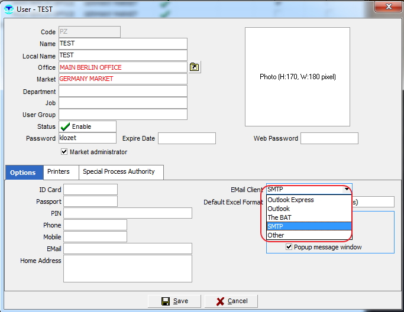This screenshot has height=312, width=404.
Task: Expand the EMail Client dropdown arrow
Action: tap(347, 189)
